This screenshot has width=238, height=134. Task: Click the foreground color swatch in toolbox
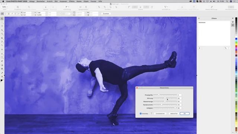1,80
